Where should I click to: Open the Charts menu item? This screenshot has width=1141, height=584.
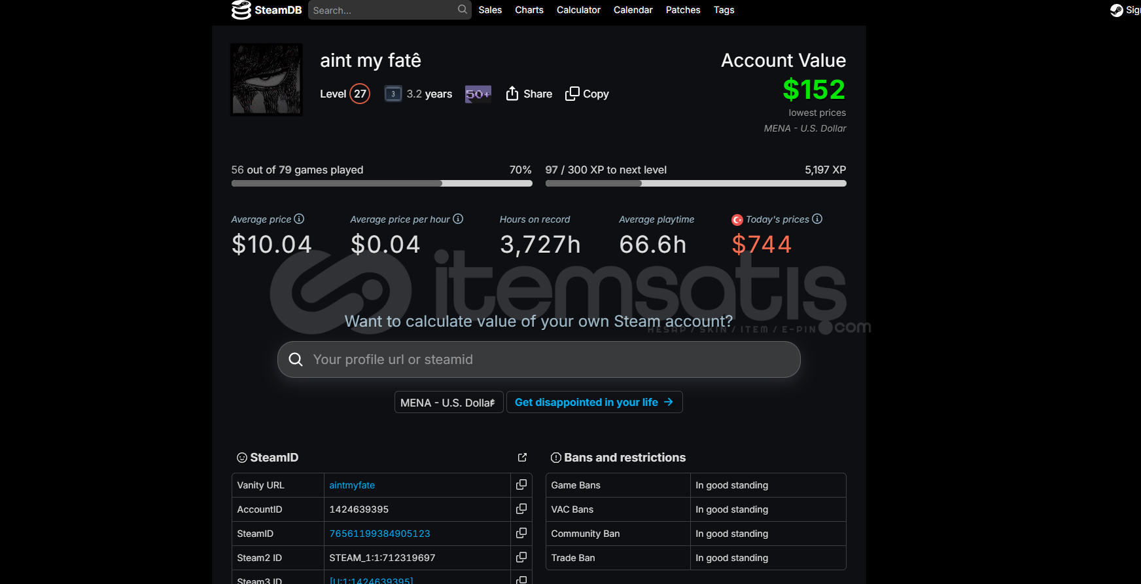point(529,10)
